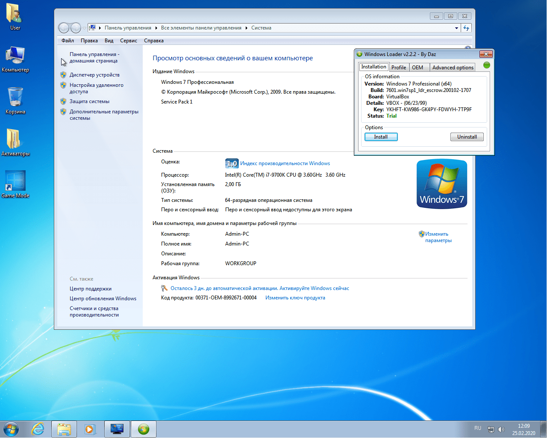Open Защита системы link
Viewport: 547px width, 438px height.
(89, 101)
